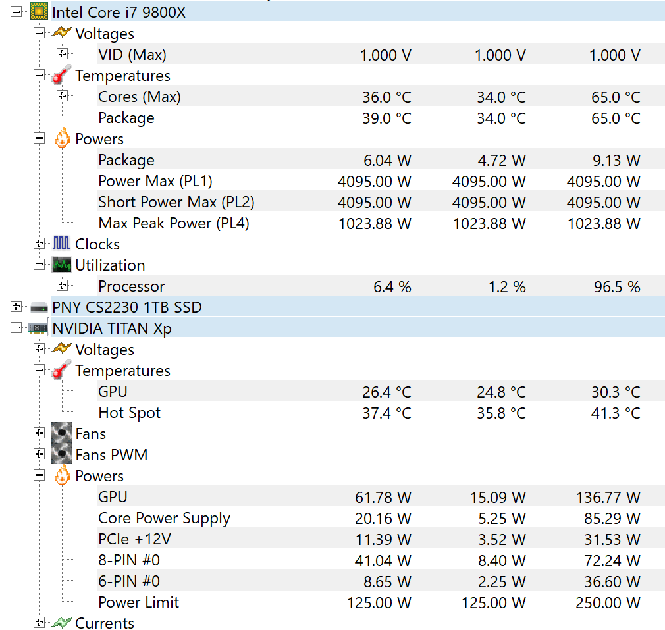
Task: Collapse the NVIDIA TITAN Xp node
Action: coord(16,328)
